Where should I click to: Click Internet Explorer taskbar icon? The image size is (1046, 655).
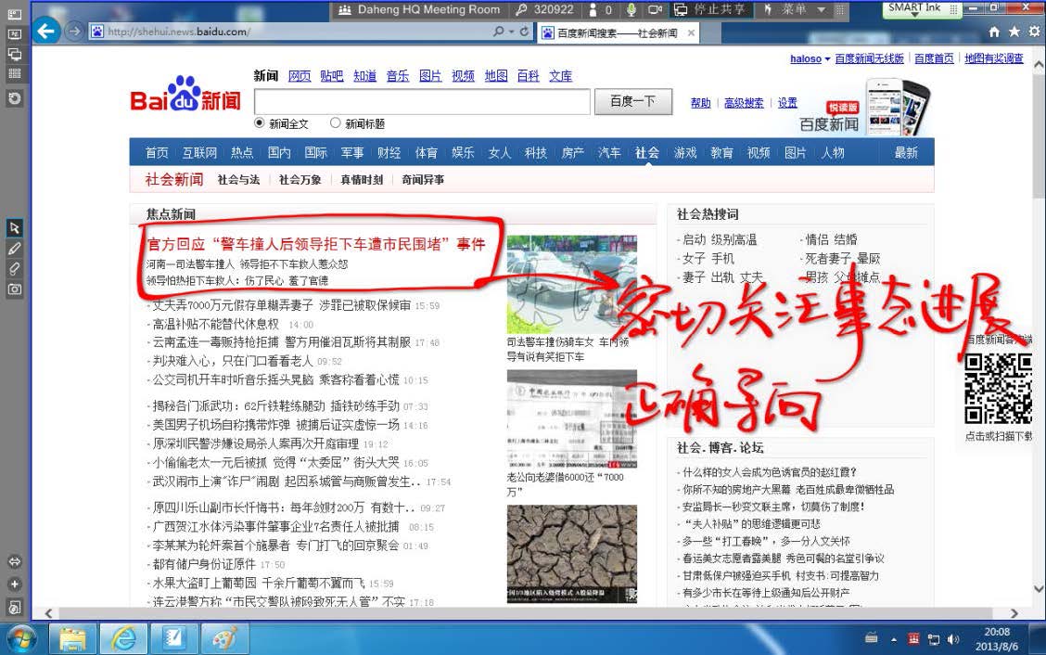pyautogui.click(x=123, y=639)
